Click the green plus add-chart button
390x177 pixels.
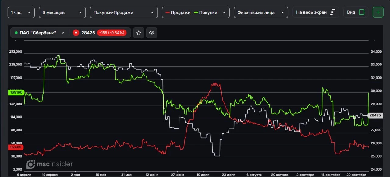tap(378, 12)
